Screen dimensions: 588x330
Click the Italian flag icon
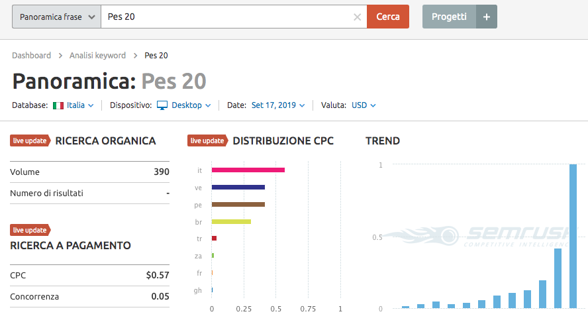[58, 105]
